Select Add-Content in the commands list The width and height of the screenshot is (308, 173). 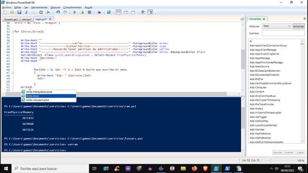pyautogui.click(x=257, y=92)
